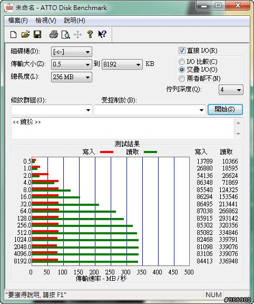Click the 傳輸速率 - MB / 秒 axis label
The height and width of the screenshot is (304, 254).
(101, 279)
